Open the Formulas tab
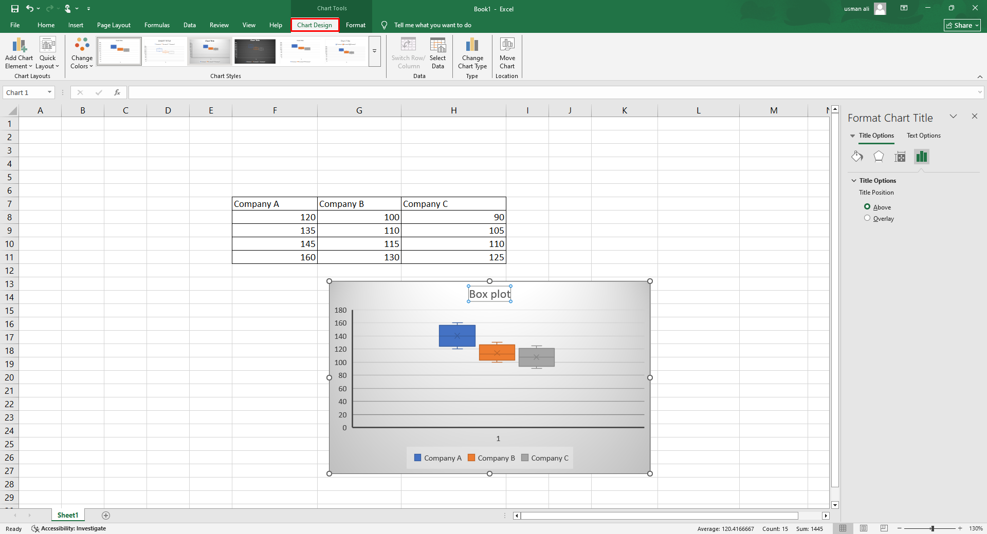This screenshot has width=987, height=534. (157, 25)
